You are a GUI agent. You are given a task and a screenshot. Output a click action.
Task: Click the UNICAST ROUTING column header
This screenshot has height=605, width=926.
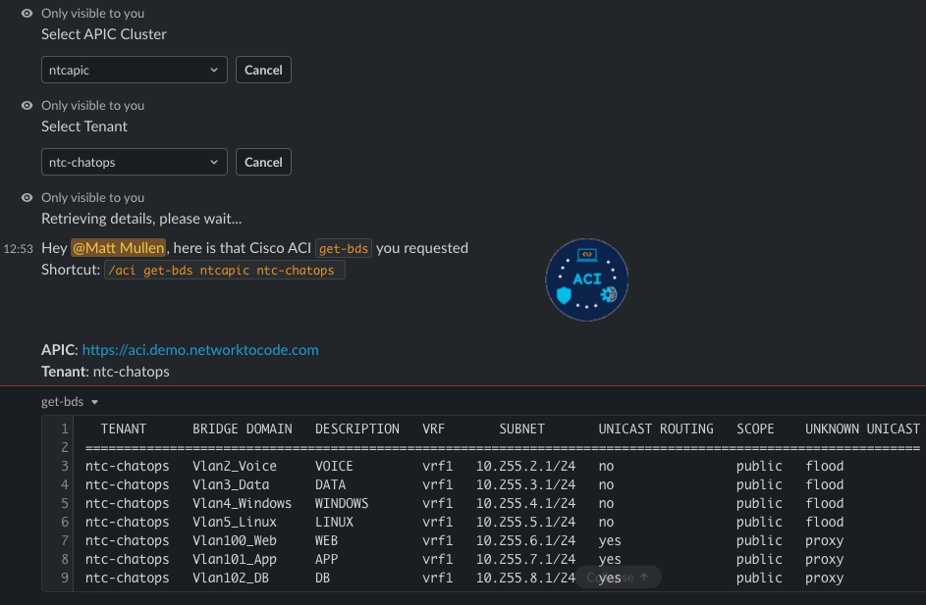pyautogui.click(x=656, y=429)
